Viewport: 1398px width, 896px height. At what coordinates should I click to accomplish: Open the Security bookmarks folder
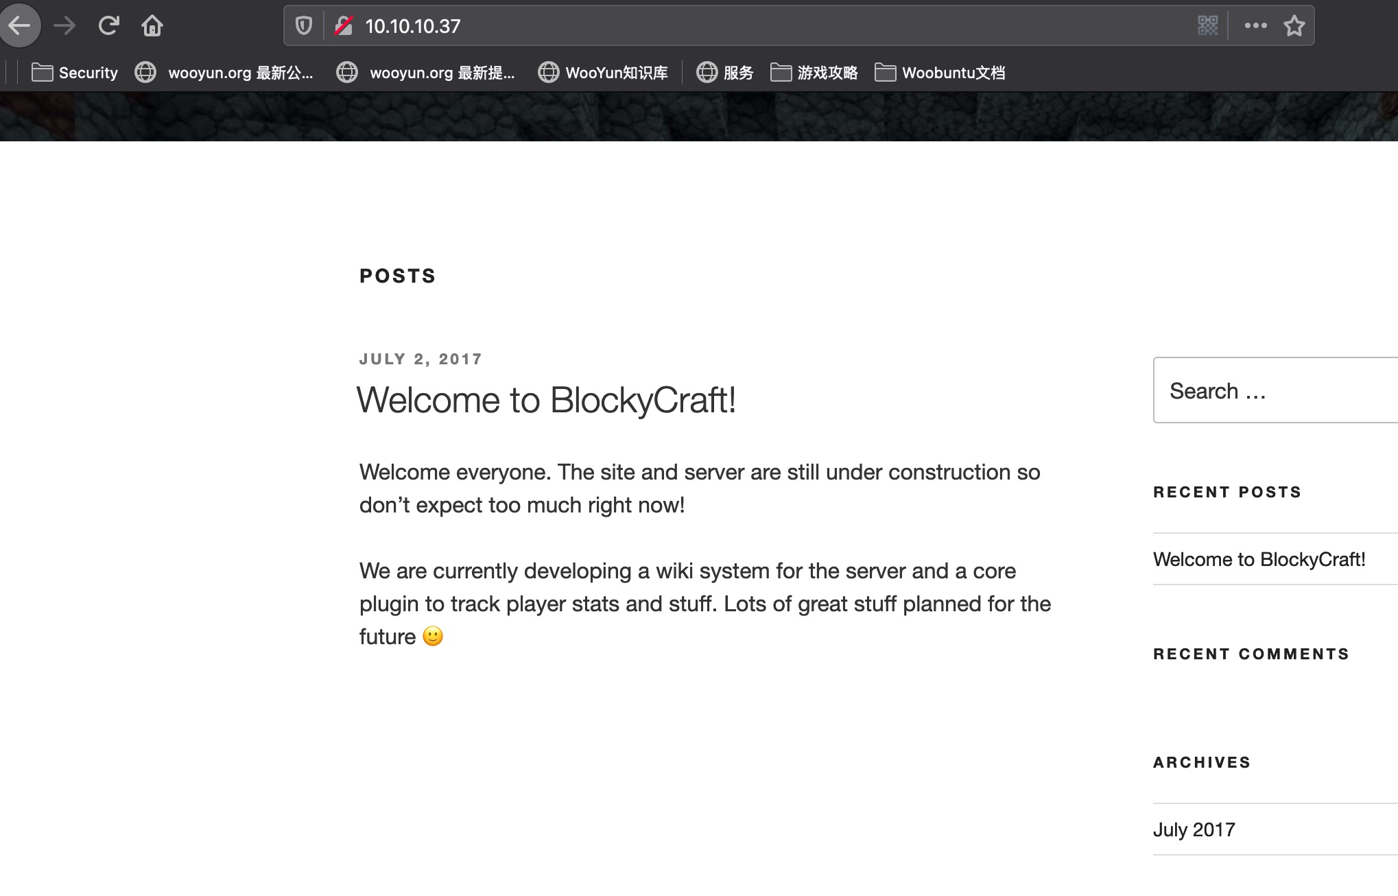(75, 73)
